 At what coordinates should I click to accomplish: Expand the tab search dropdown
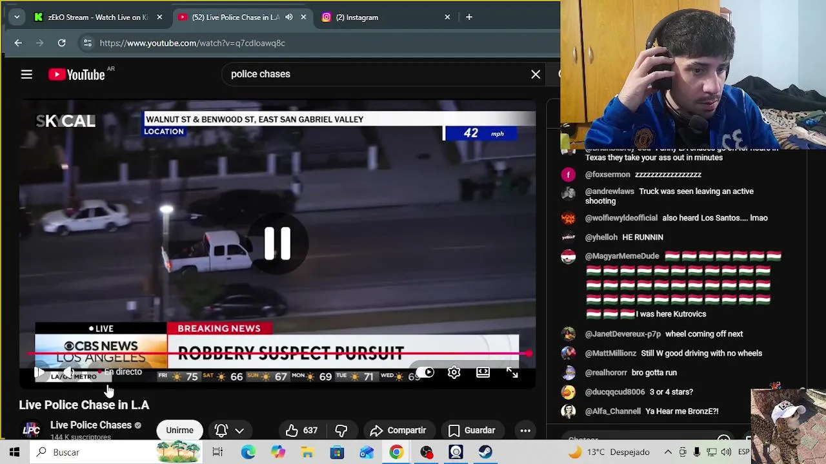click(17, 17)
